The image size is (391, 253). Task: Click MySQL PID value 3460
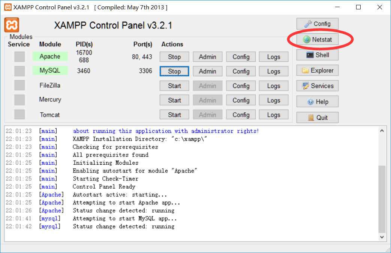pos(84,71)
